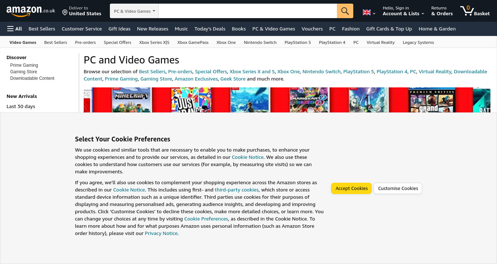Click the Just Dance game cover
The height and width of the screenshot is (264, 497).
click(191, 100)
